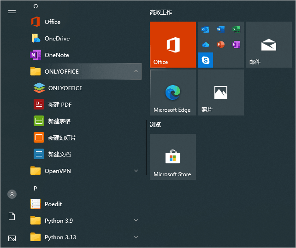Open Outlook small tile icon
The image size is (296, 248).
coord(205,29)
